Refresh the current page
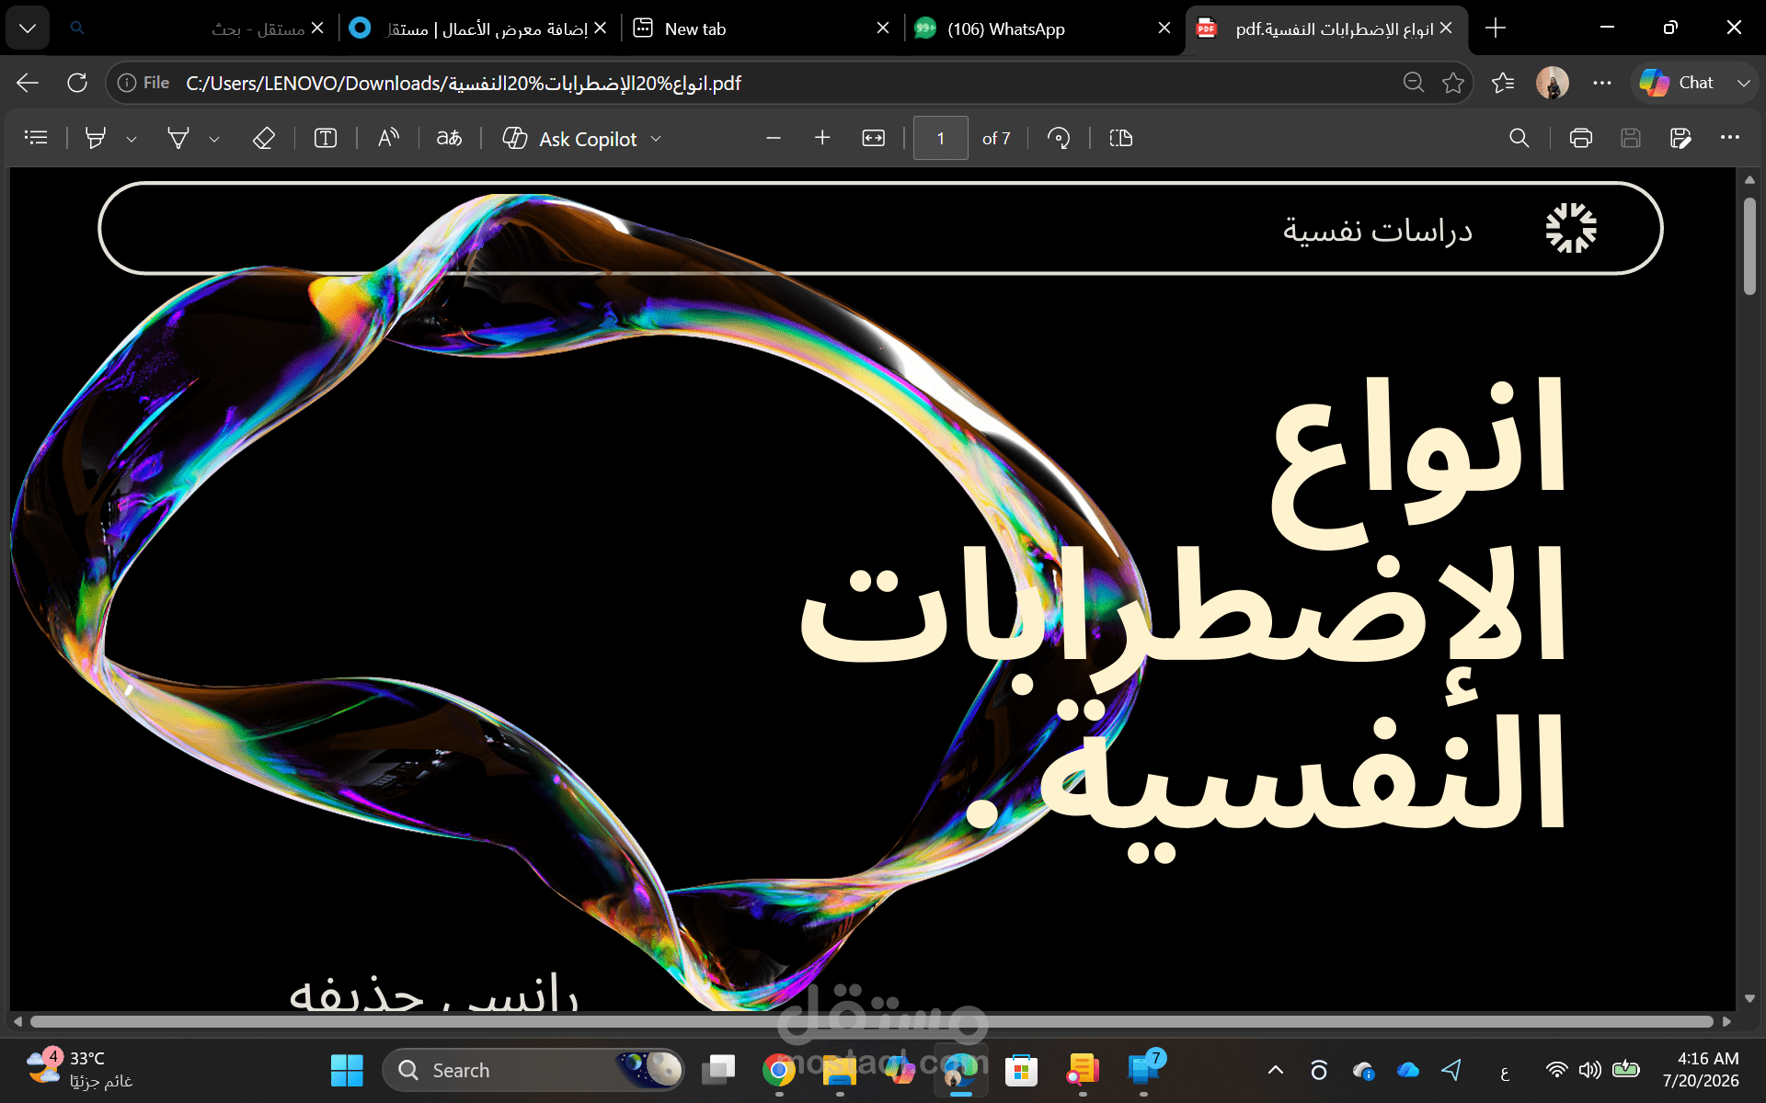 [x=77, y=83]
